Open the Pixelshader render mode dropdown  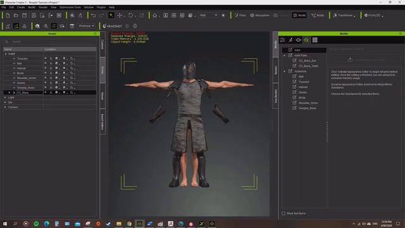coord(86,26)
